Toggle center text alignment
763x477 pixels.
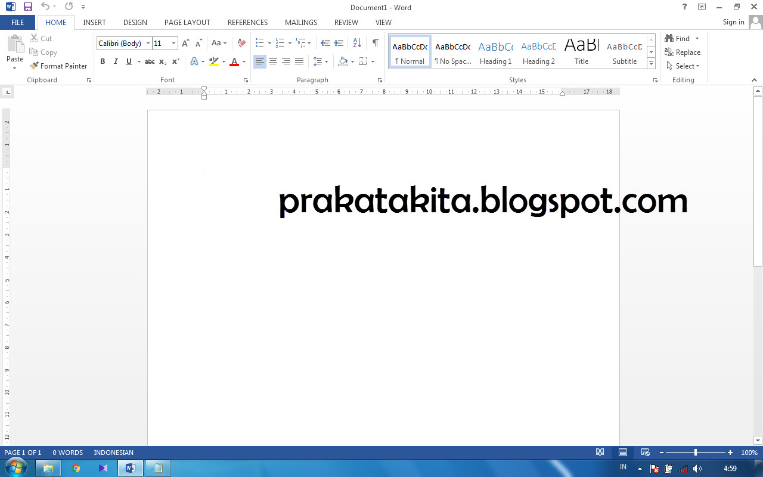tap(273, 61)
